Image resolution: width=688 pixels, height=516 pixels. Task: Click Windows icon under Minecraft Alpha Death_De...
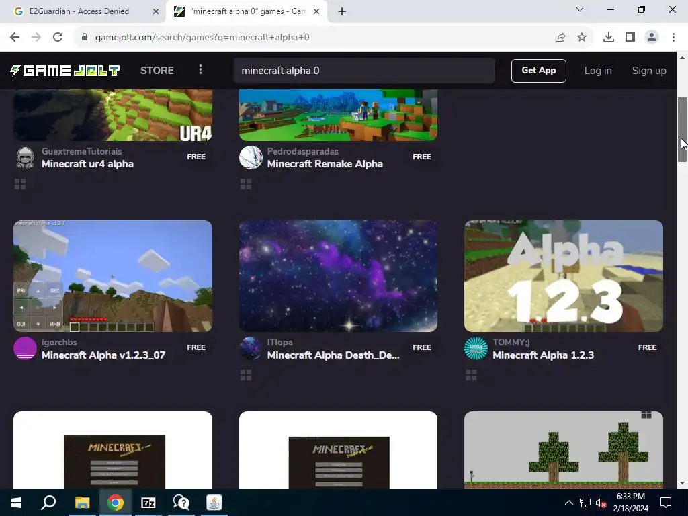pos(246,375)
